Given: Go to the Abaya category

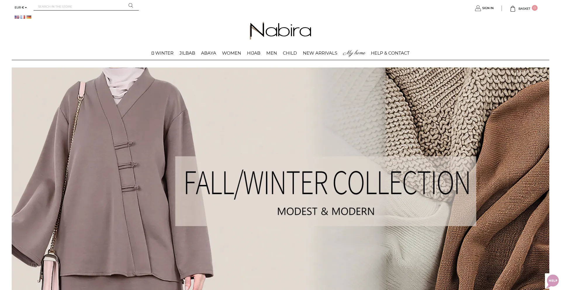Looking at the screenshot, I should [x=208, y=53].
